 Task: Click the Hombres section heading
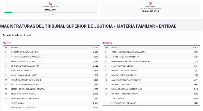107,43
